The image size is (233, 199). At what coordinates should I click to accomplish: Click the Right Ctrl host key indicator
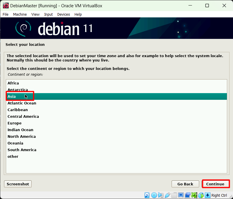coord(219,195)
